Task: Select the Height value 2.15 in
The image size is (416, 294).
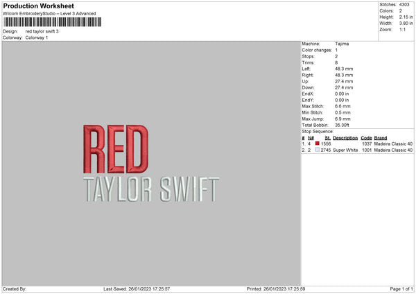Action: [x=406, y=17]
